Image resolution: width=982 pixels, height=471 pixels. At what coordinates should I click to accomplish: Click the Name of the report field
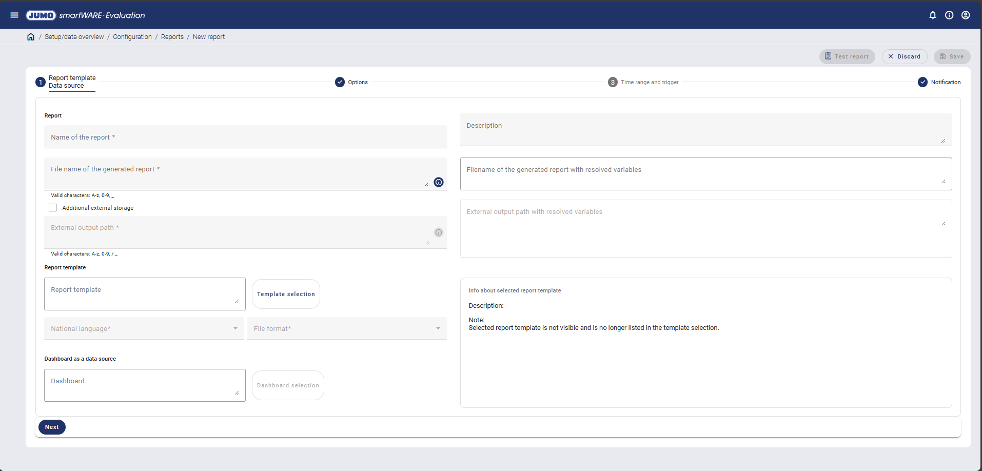[245, 137]
